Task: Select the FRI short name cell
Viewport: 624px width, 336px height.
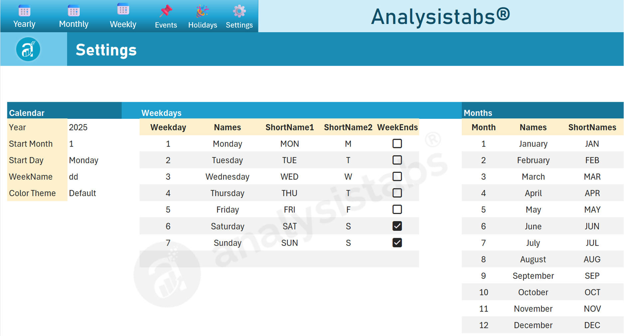Action: tap(289, 210)
